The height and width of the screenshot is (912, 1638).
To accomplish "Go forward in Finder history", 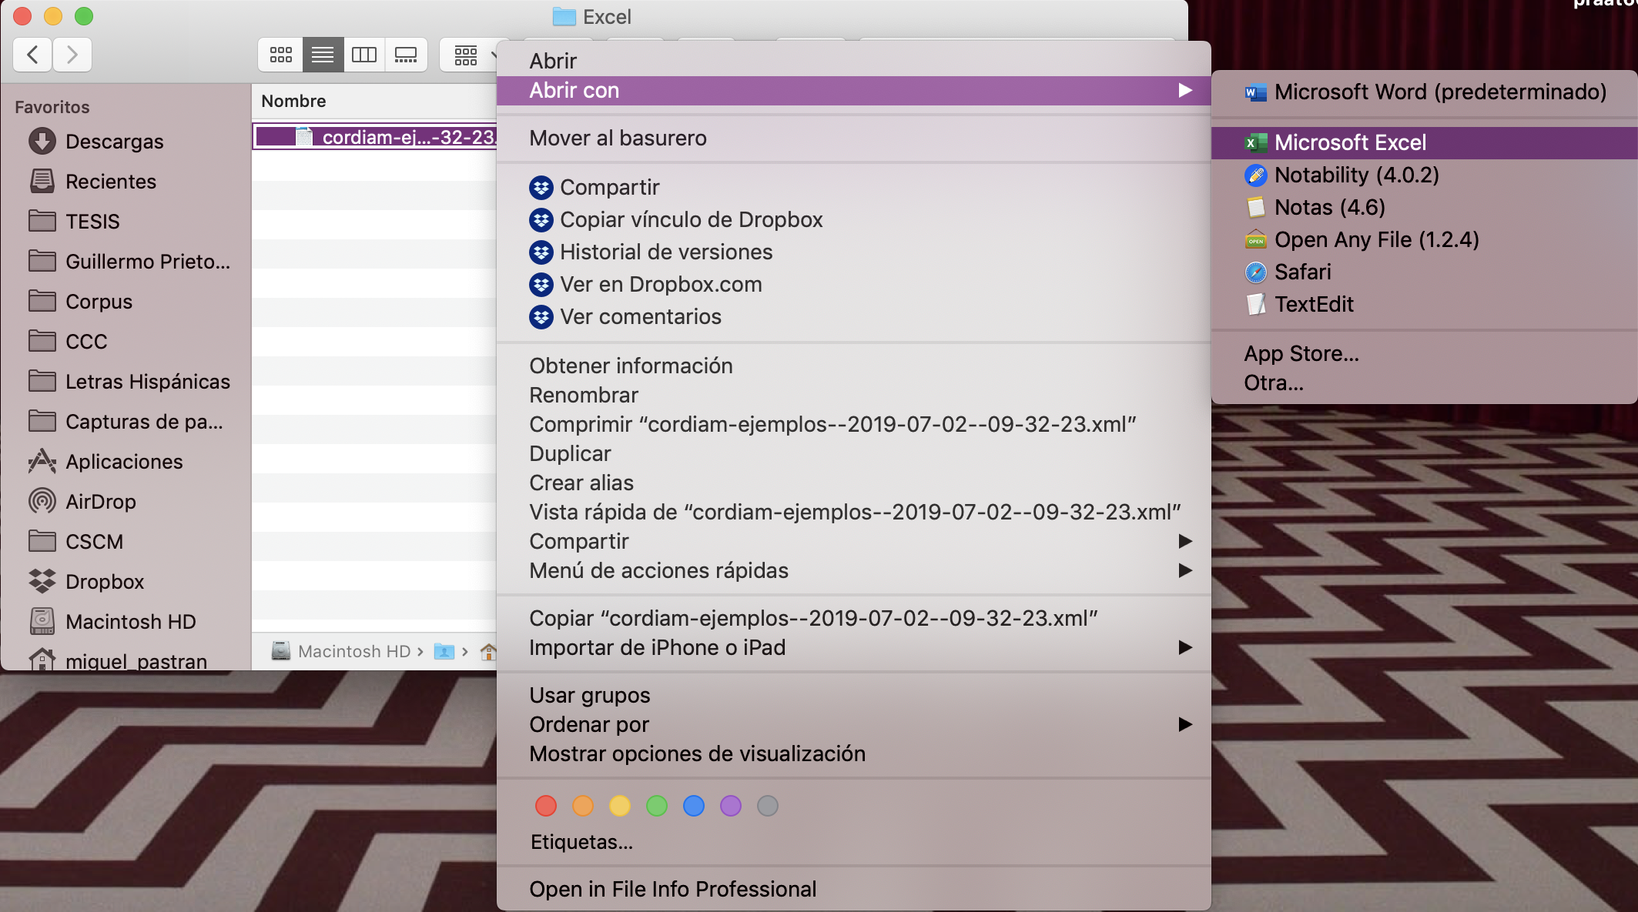I will pos(72,55).
